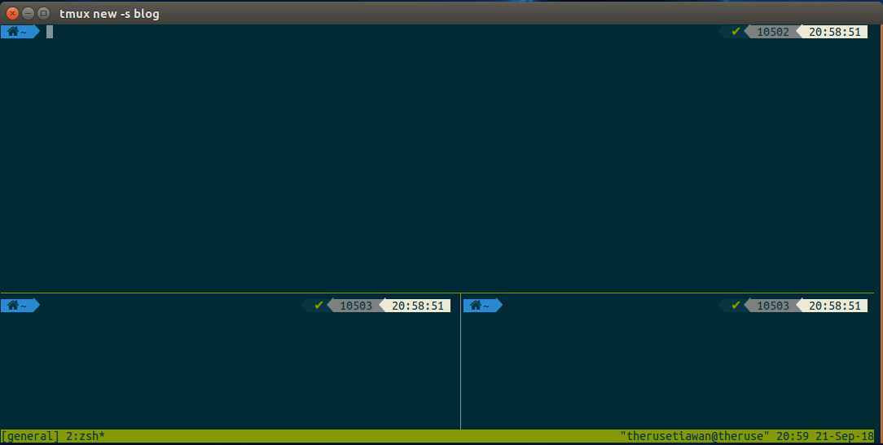Screen dimensions: 883x445
Task: Click "therusetiawan@theruse" in the status bar
Action: click(x=695, y=436)
